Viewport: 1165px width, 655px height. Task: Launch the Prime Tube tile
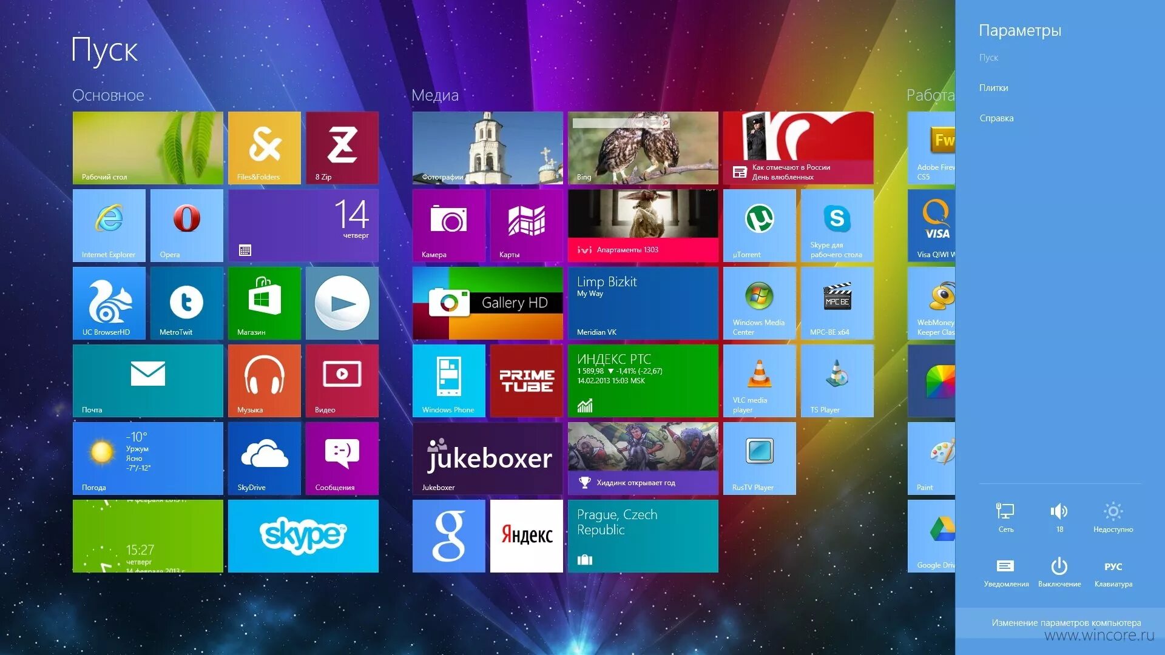pos(527,381)
